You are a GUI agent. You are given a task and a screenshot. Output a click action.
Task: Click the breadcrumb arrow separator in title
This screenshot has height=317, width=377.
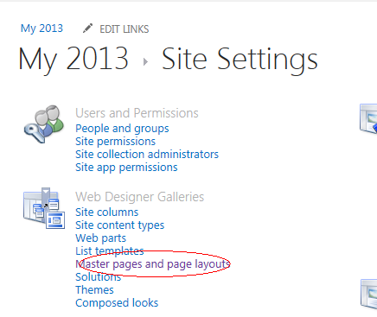[145, 61]
